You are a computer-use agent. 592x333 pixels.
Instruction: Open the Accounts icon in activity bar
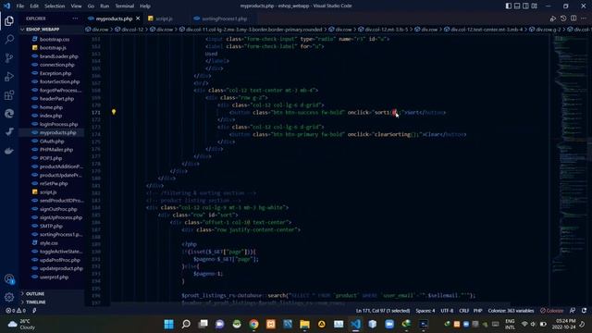click(9, 279)
